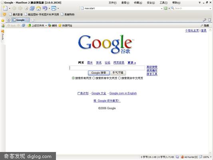The height and width of the screenshot is (160, 213).
Task: Click the Back arrow navigation icon
Action: click(x=14, y=8)
